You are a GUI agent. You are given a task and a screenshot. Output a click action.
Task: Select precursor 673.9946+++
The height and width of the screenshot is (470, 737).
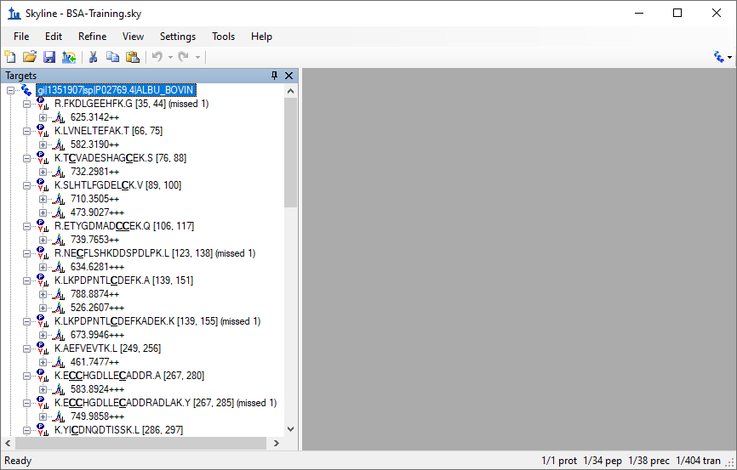pos(97,335)
